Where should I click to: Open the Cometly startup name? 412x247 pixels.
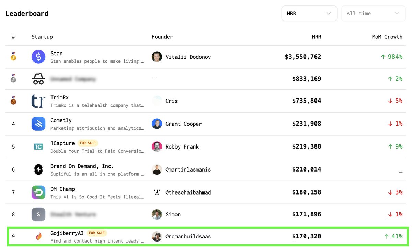61,120
